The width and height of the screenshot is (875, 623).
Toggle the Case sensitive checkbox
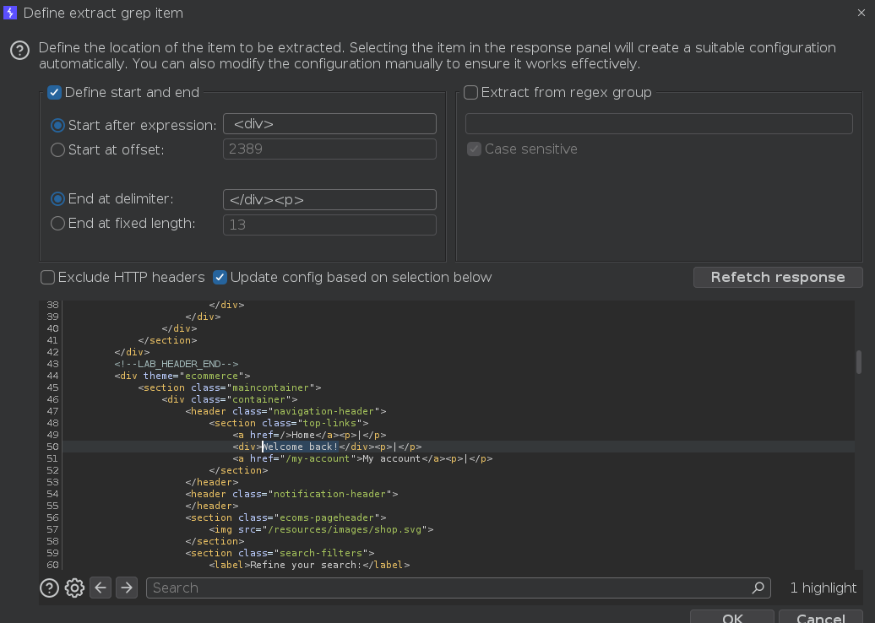474,149
